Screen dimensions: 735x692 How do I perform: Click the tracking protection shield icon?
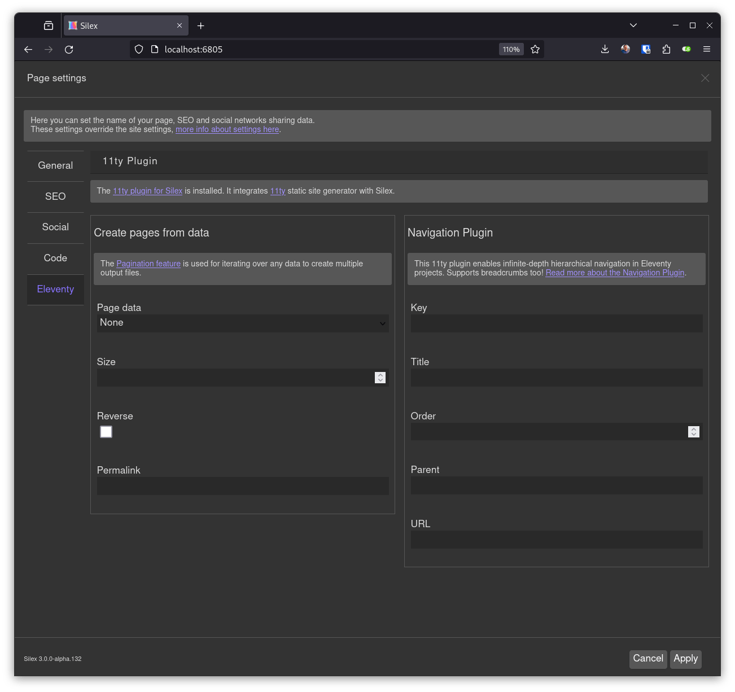tap(138, 49)
